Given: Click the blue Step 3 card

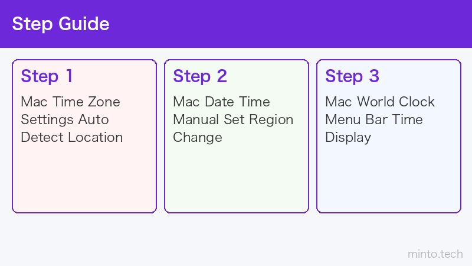Looking at the screenshot, I should 389,136.
